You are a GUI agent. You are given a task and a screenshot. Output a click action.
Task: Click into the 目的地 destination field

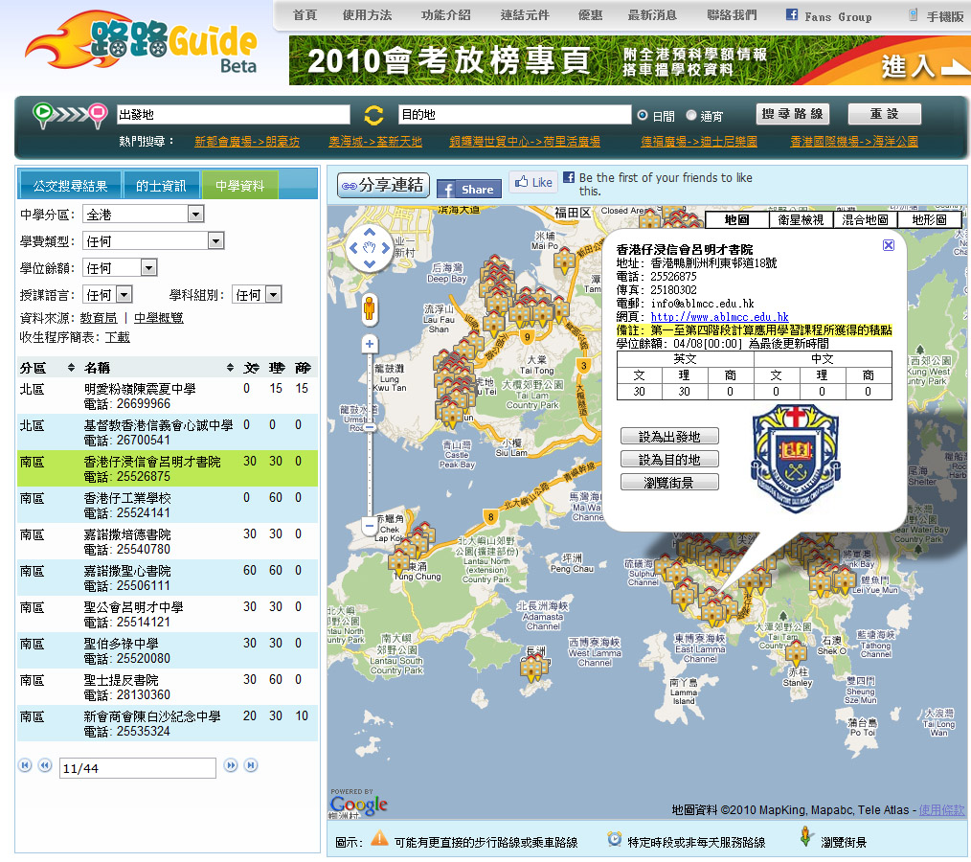(x=514, y=115)
